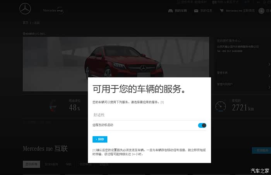271x175 pixels.
Task: Click the Mercedes-Benz star logo
Action: point(26,9)
